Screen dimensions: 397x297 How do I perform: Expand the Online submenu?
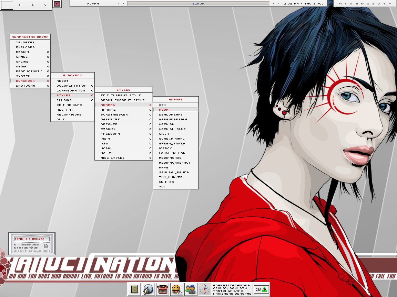30,62
